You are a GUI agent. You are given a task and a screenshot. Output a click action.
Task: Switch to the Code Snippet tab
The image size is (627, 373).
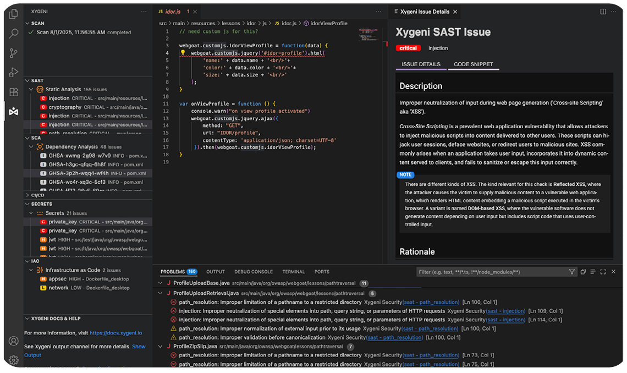[x=473, y=64]
